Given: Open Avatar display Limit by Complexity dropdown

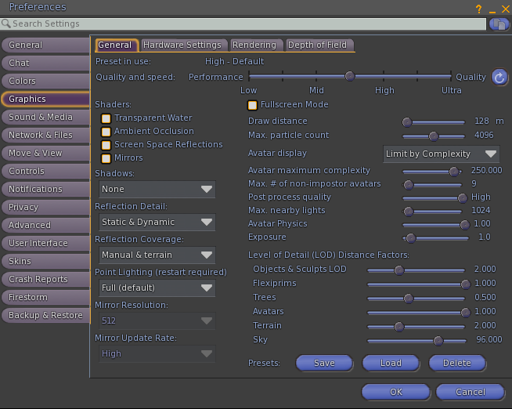Looking at the screenshot, I should pos(441,154).
